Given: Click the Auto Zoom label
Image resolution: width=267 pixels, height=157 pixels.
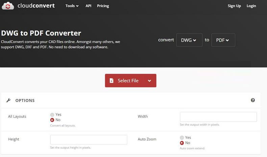Looking at the screenshot, I should click(x=147, y=139).
